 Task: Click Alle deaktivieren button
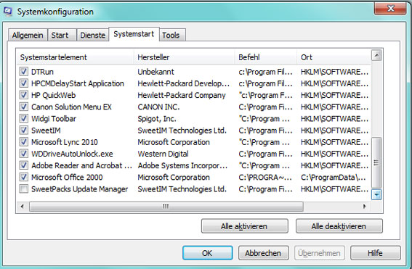click(x=339, y=226)
